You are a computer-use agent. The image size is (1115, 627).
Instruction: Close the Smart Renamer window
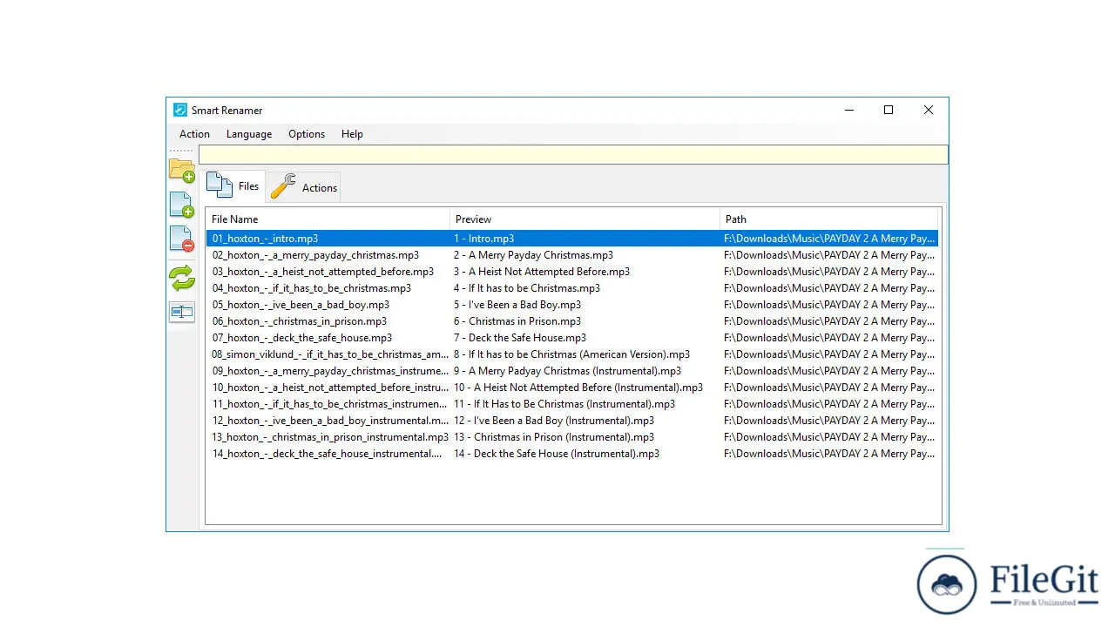pos(929,110)
